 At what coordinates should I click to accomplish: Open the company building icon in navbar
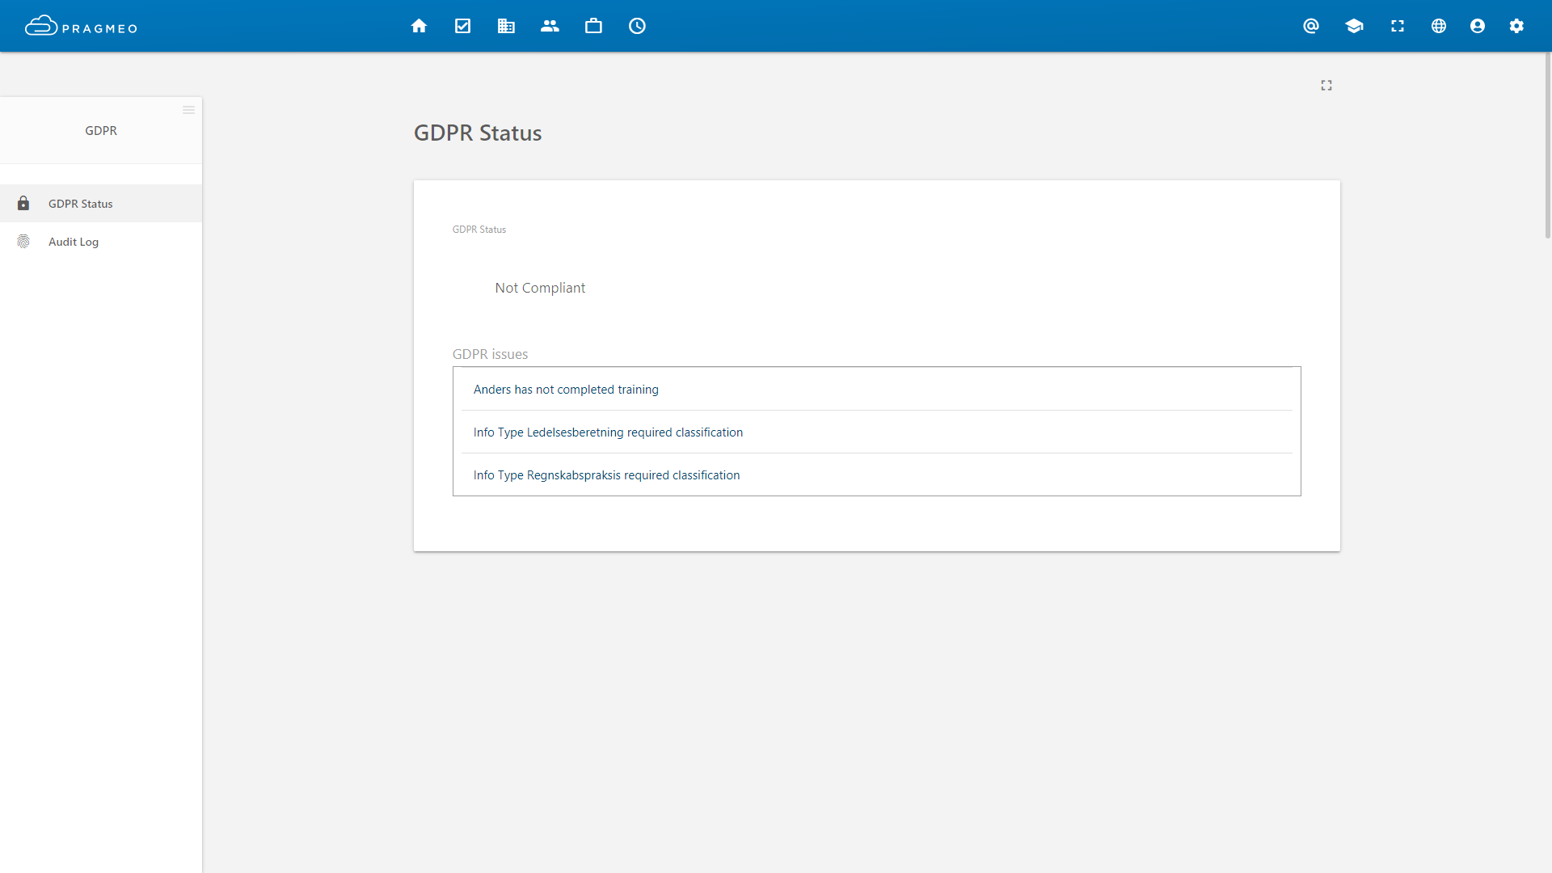point(506,26)
